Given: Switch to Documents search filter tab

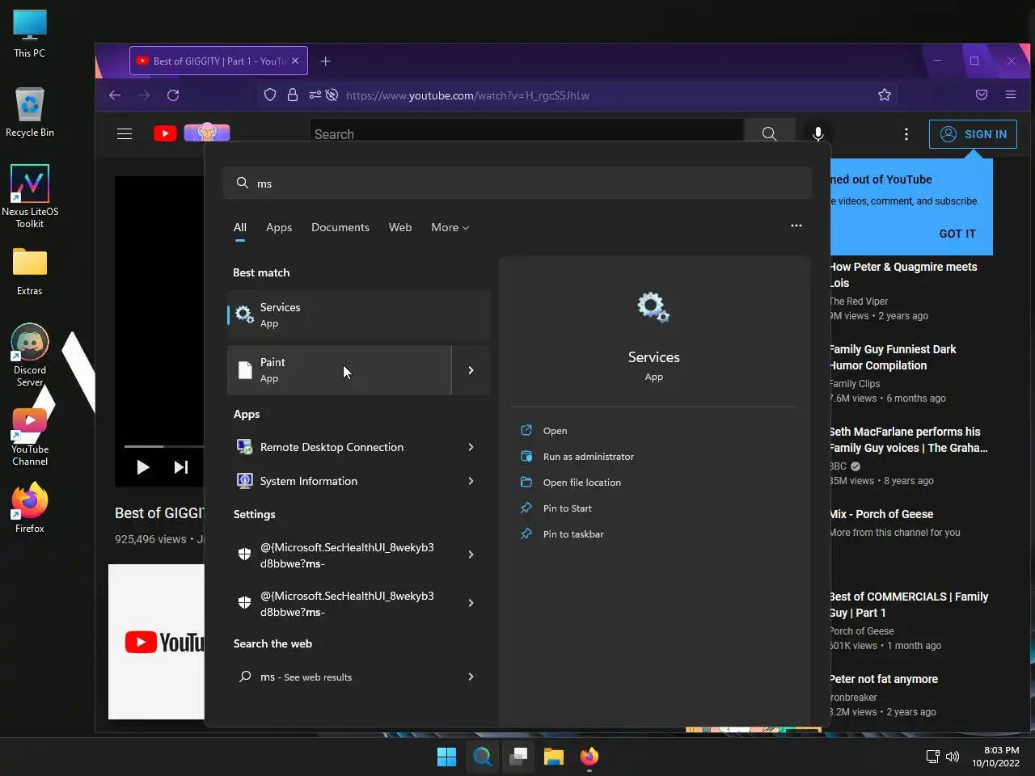Looking at the screenshot, I should pos(340,228).
